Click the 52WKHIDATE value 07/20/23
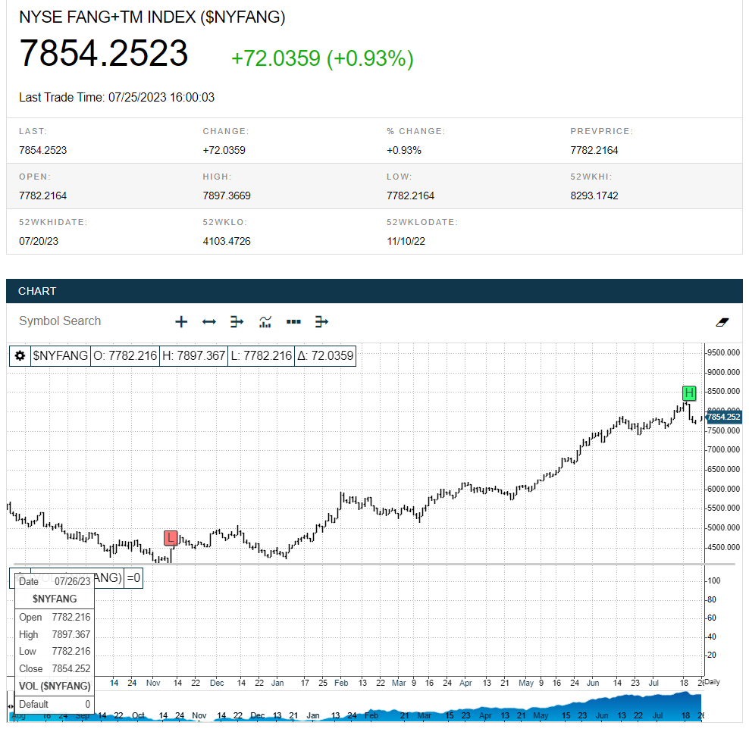Screen dimensions: 749x732 (x=39, y=241)
